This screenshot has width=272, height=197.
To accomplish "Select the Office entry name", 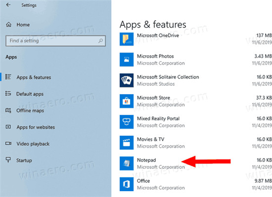I will click(143, 181).
